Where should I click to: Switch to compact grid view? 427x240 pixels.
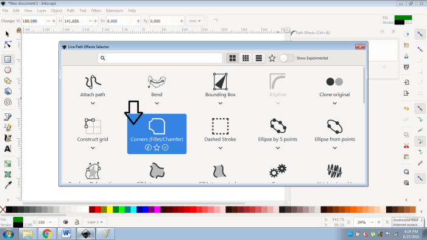[x=245, y=58]
